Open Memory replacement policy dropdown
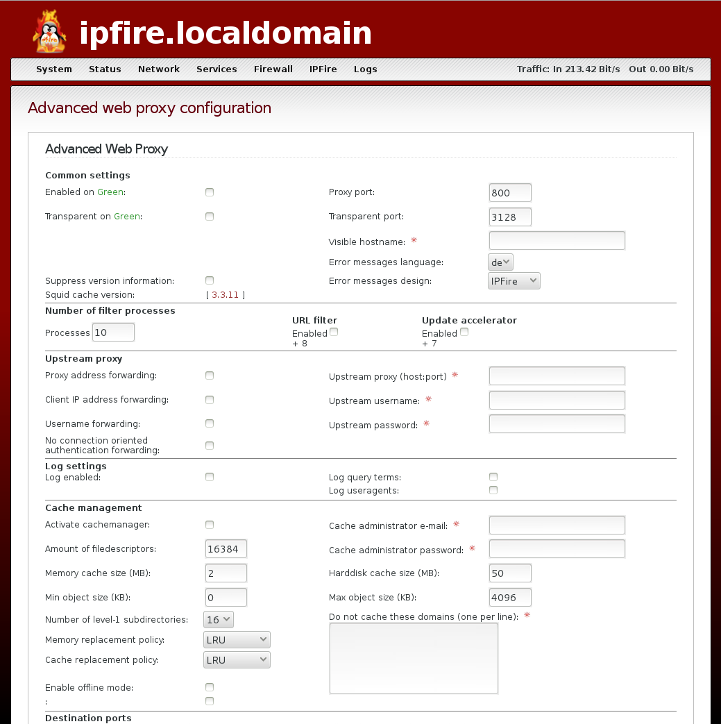 coord(237,640)
